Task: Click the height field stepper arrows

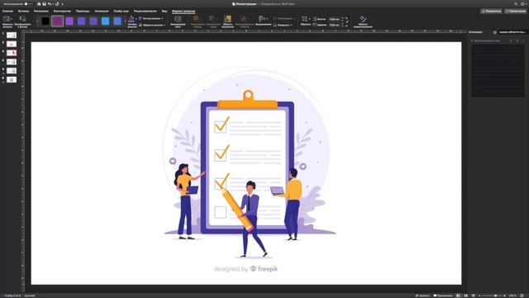Action: 342,19
